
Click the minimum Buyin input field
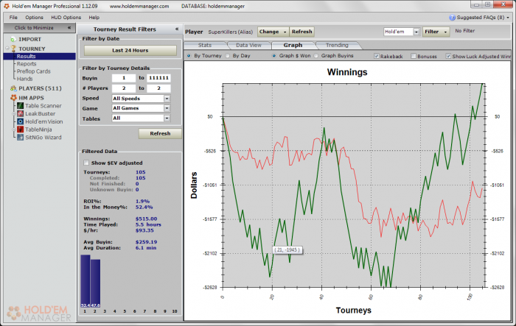tap(124, 78)
